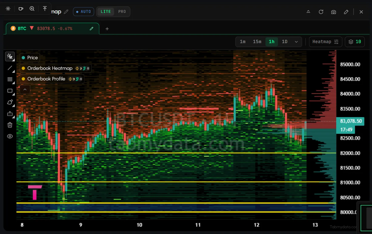
Task: Open the Heatmap settings button
Action: tap(325, 42)
